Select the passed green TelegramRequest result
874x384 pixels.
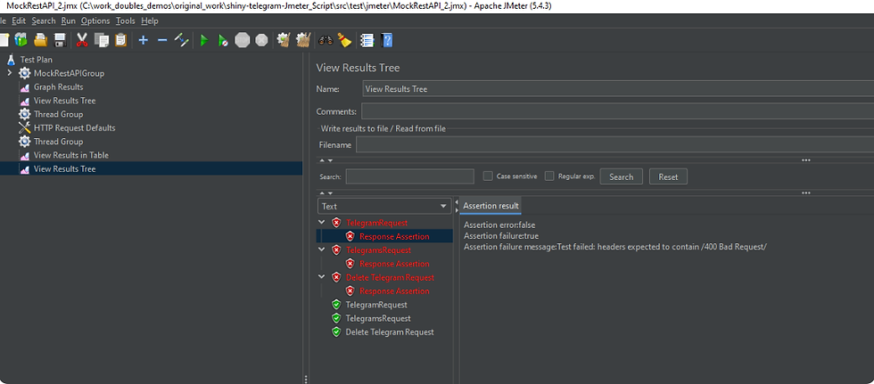point(376,305)
